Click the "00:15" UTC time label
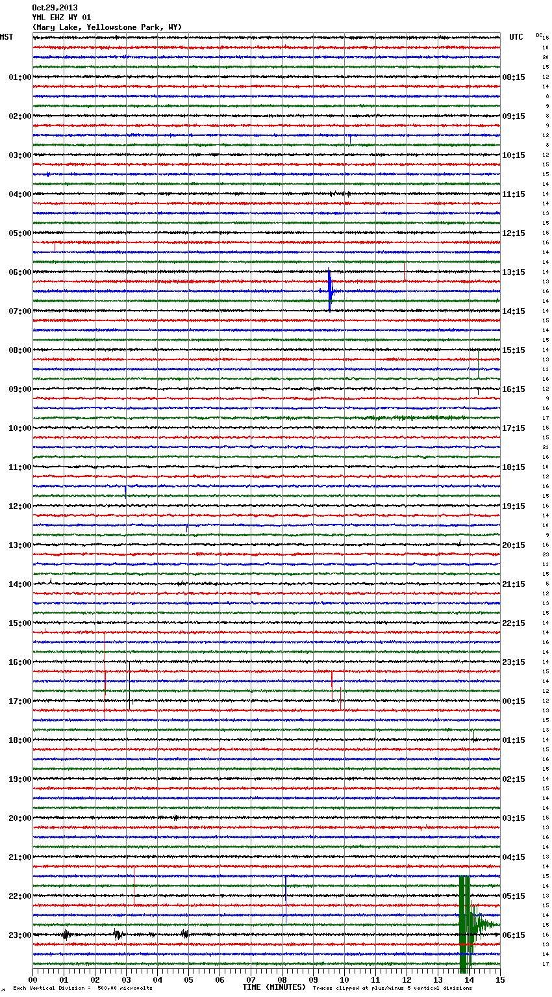This screenshot has height=997, width=552. 514,701
